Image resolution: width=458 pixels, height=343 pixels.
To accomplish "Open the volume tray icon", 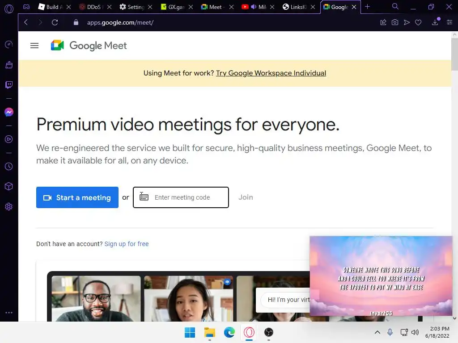I will (415, 332).
